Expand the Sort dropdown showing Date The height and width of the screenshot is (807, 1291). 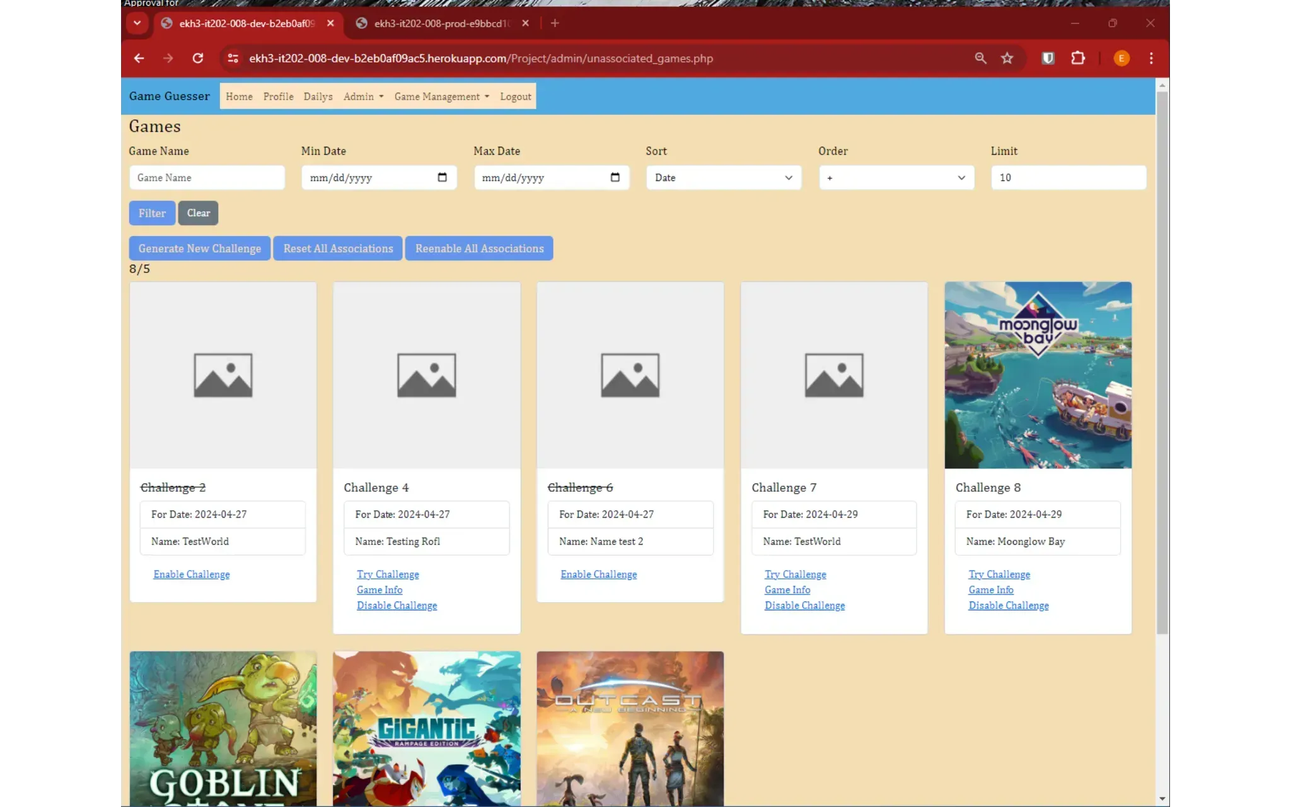pos(723,177)
